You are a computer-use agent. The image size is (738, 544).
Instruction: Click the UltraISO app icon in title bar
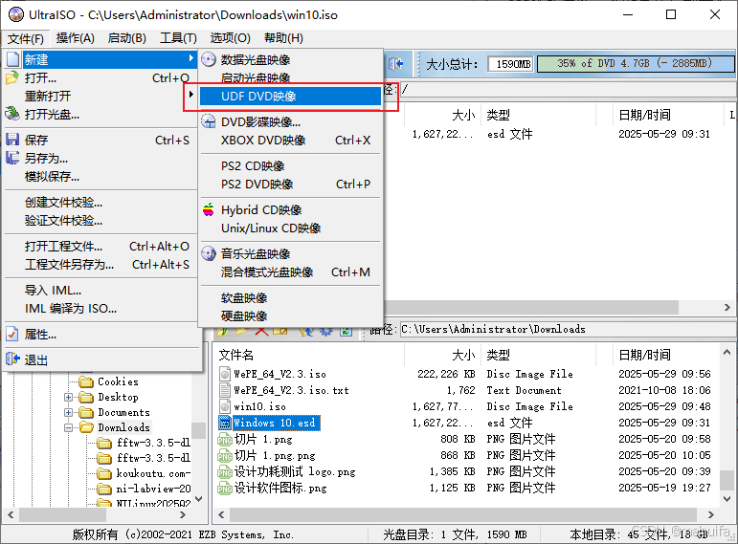click(x=15, y=14)
